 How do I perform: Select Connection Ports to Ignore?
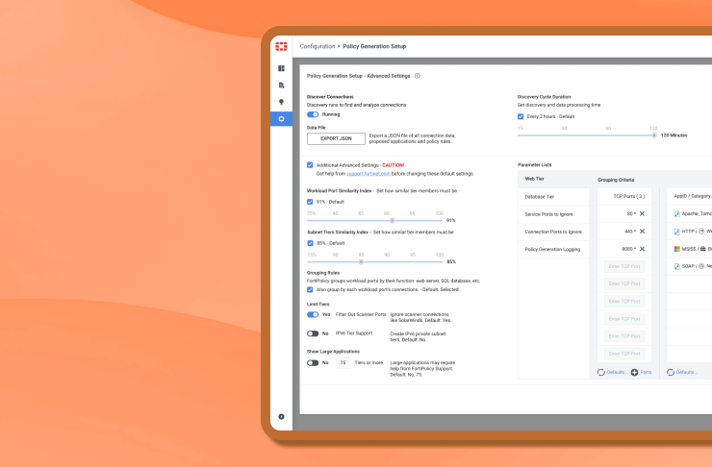point(553,232)
